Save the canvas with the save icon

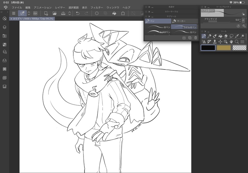63,13
